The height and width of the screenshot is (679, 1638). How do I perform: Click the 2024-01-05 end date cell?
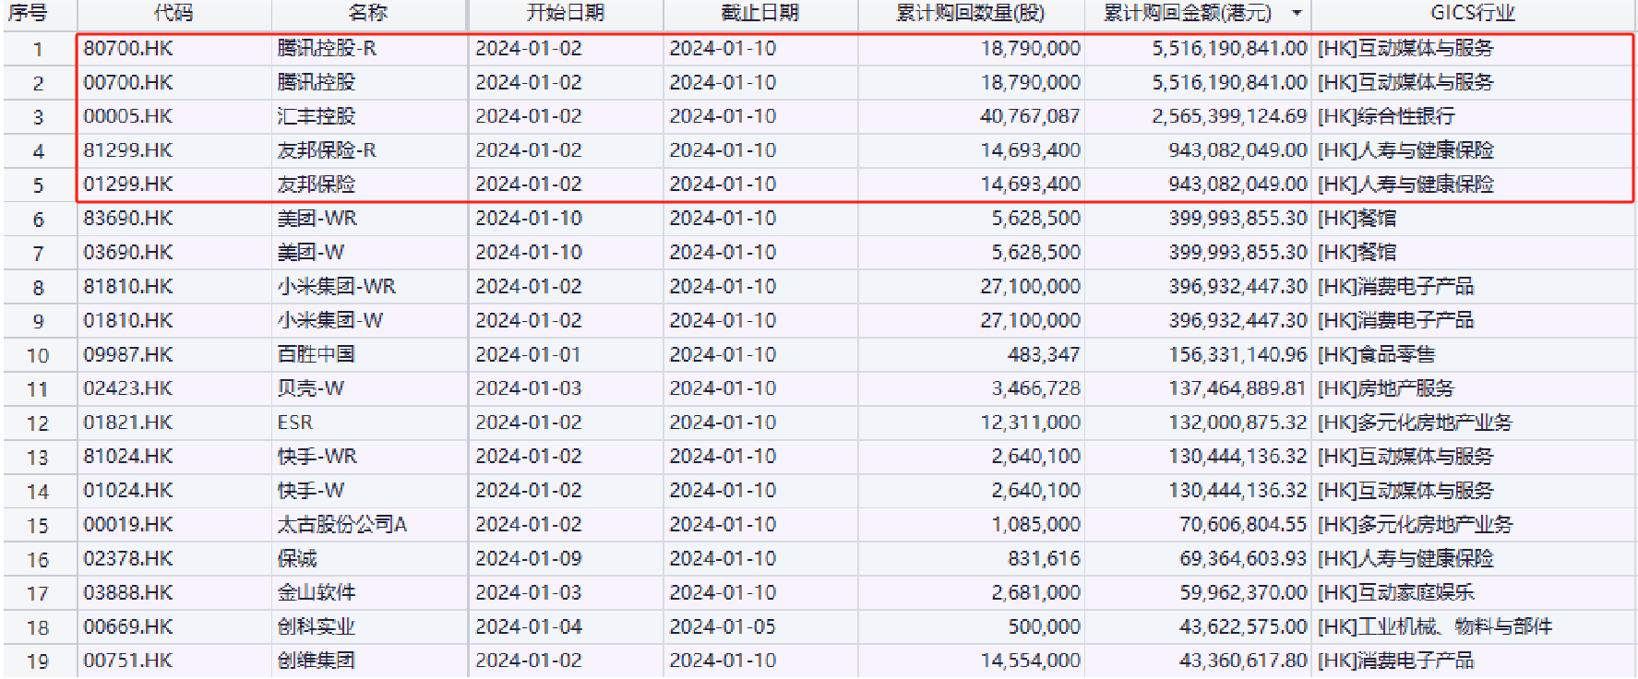pyautogui.click(x=723, y=626)
